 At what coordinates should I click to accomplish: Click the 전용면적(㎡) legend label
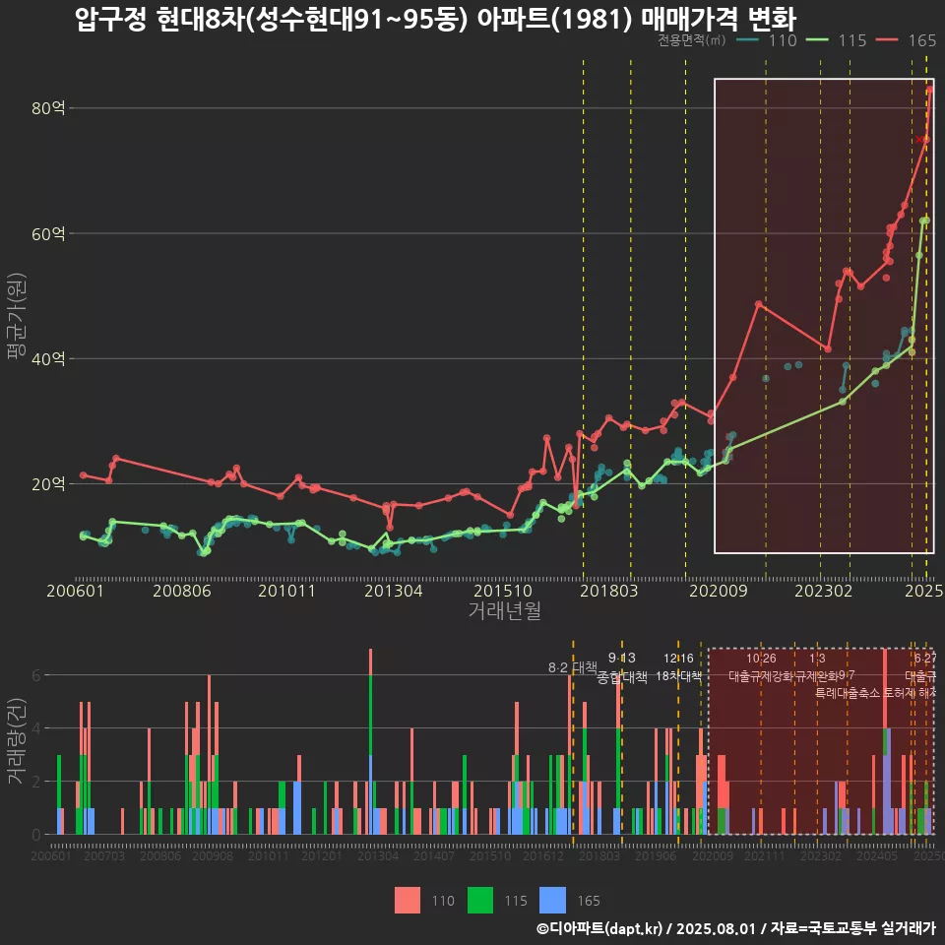tap(692, 39)
